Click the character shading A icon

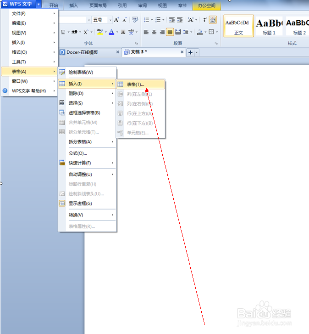[x=123, y=32]
